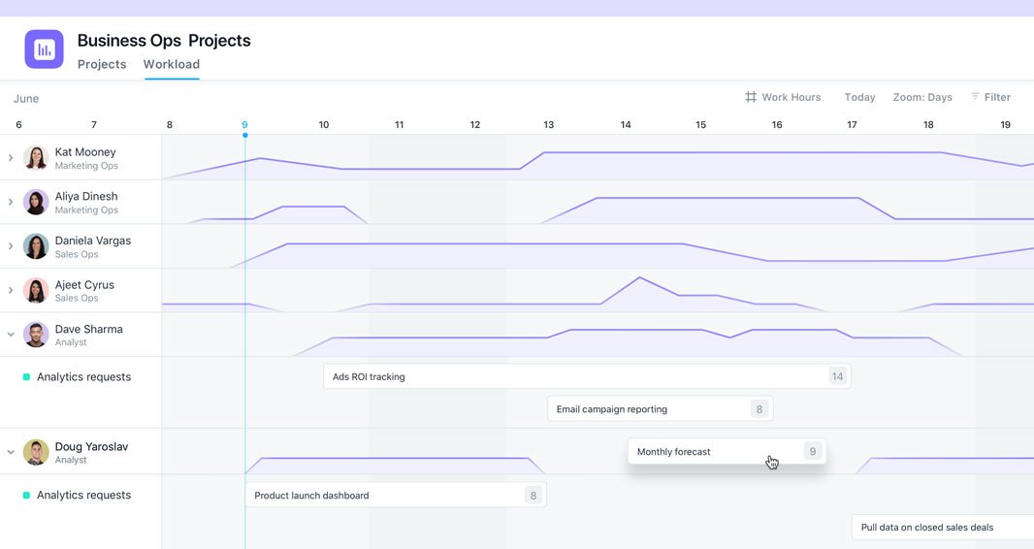The width and height of the screenshot is (1034, 549).
Task: Select the Workload tab
Action: (172, 64)
